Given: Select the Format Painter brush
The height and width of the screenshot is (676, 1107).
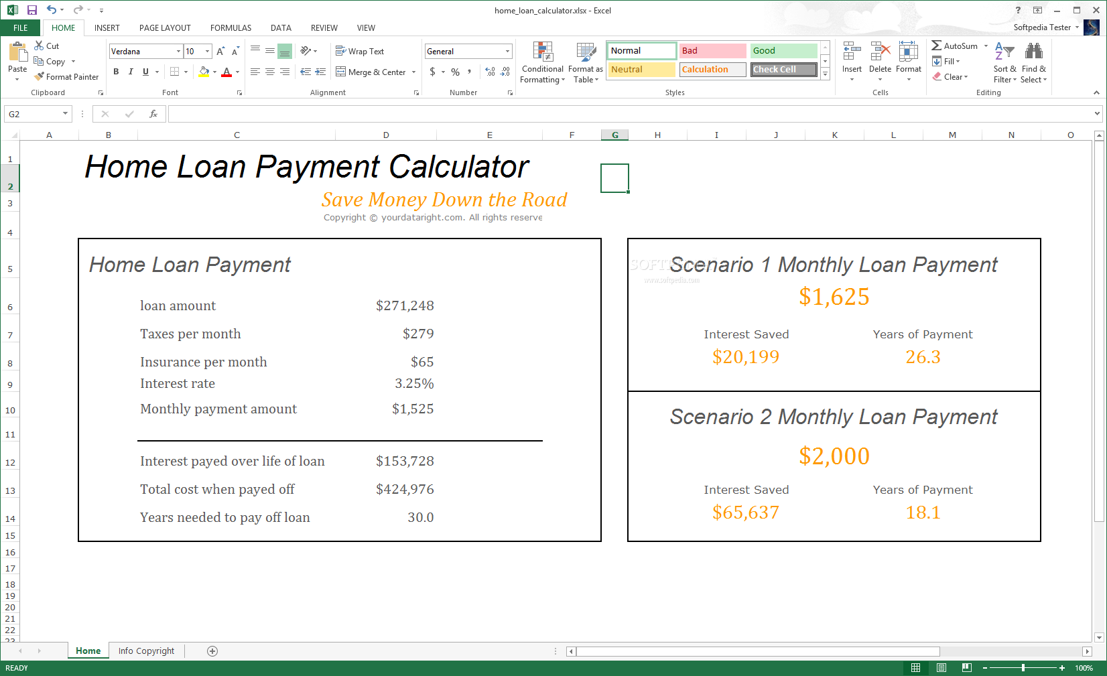Looking at the screenshot, I should point(39,76).
